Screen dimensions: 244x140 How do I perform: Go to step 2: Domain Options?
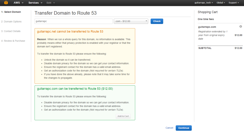[x=11, y=21]
